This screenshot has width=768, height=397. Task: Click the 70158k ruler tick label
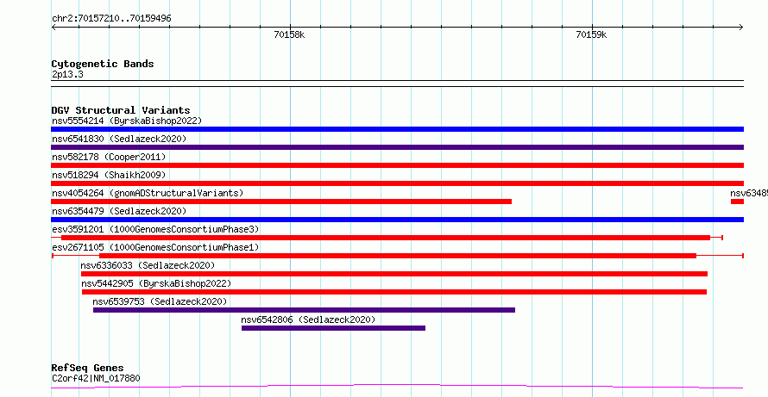click(x=289, y=34)
